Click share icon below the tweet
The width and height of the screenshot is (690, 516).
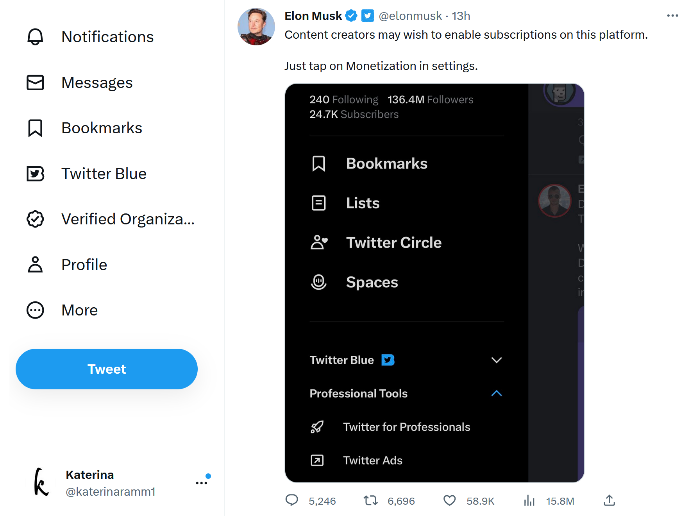click(609, 500)
